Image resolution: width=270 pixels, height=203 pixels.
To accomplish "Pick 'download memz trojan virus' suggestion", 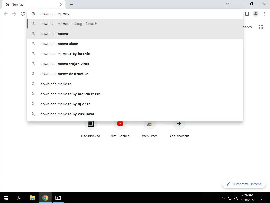I will click(x=135, y=64).
